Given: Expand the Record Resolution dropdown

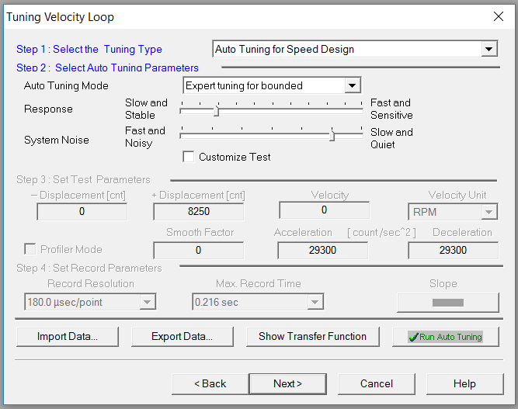Looking at the screenshot, I should pos(147,302).
